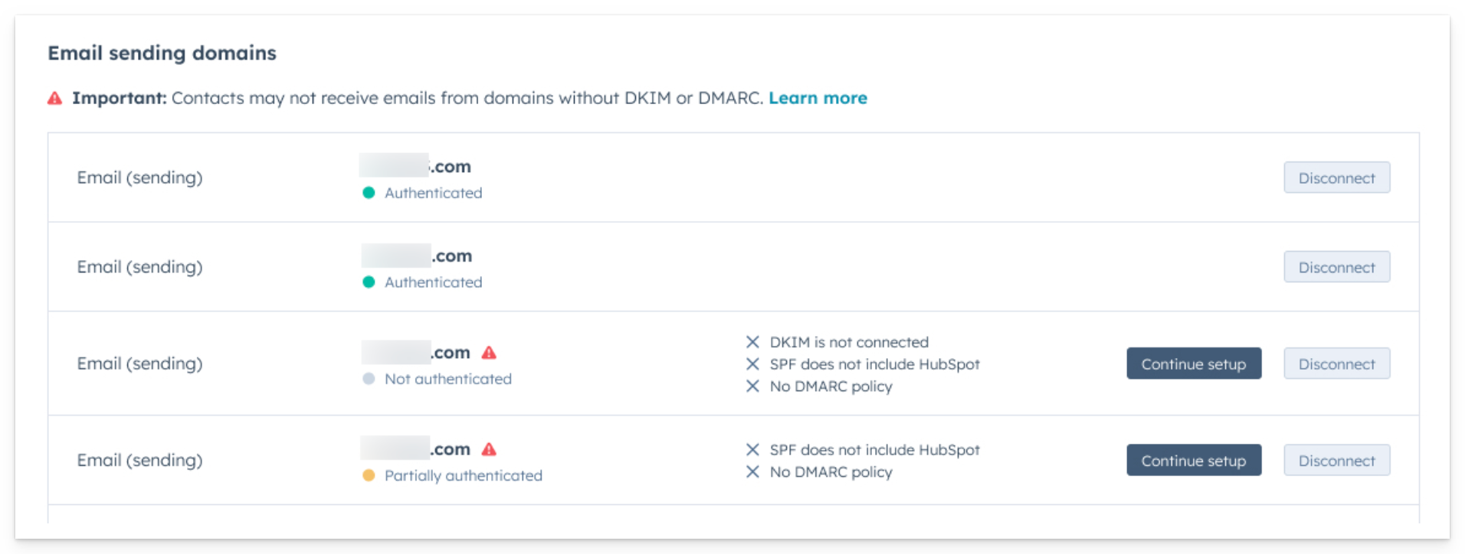Screen dimensions: 1465x554
Task: Click the Email sending domains heading
Action: coord(162,53)
